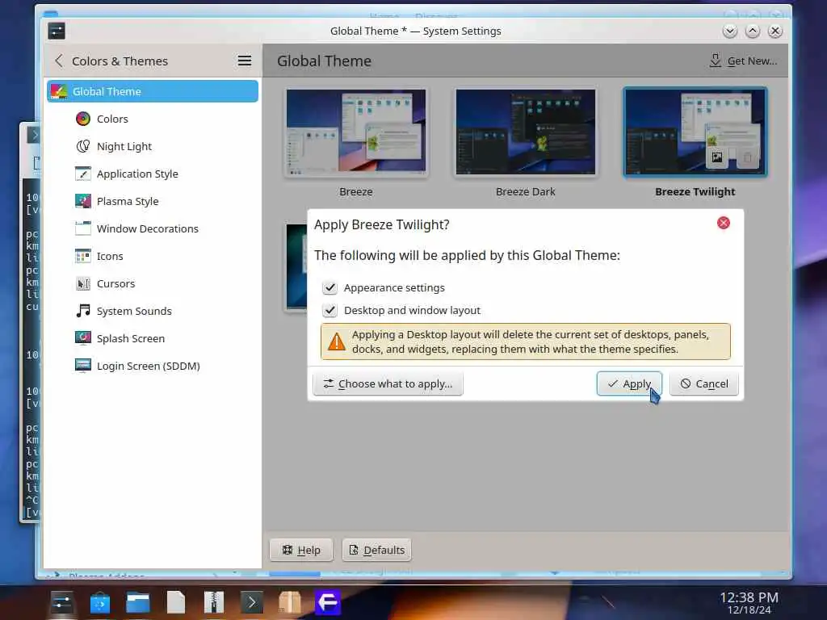827x620 pixels.
Task: Click Apply to confirm Breeze Twilight
Action: tap(628, 383)
